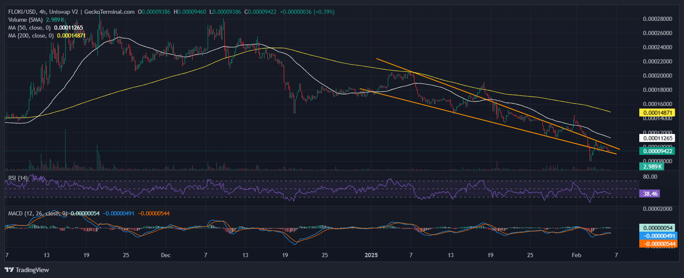Click the yellow 0.00014871 MA price tag
684x278 pixels.
click(x=658, y=113)
